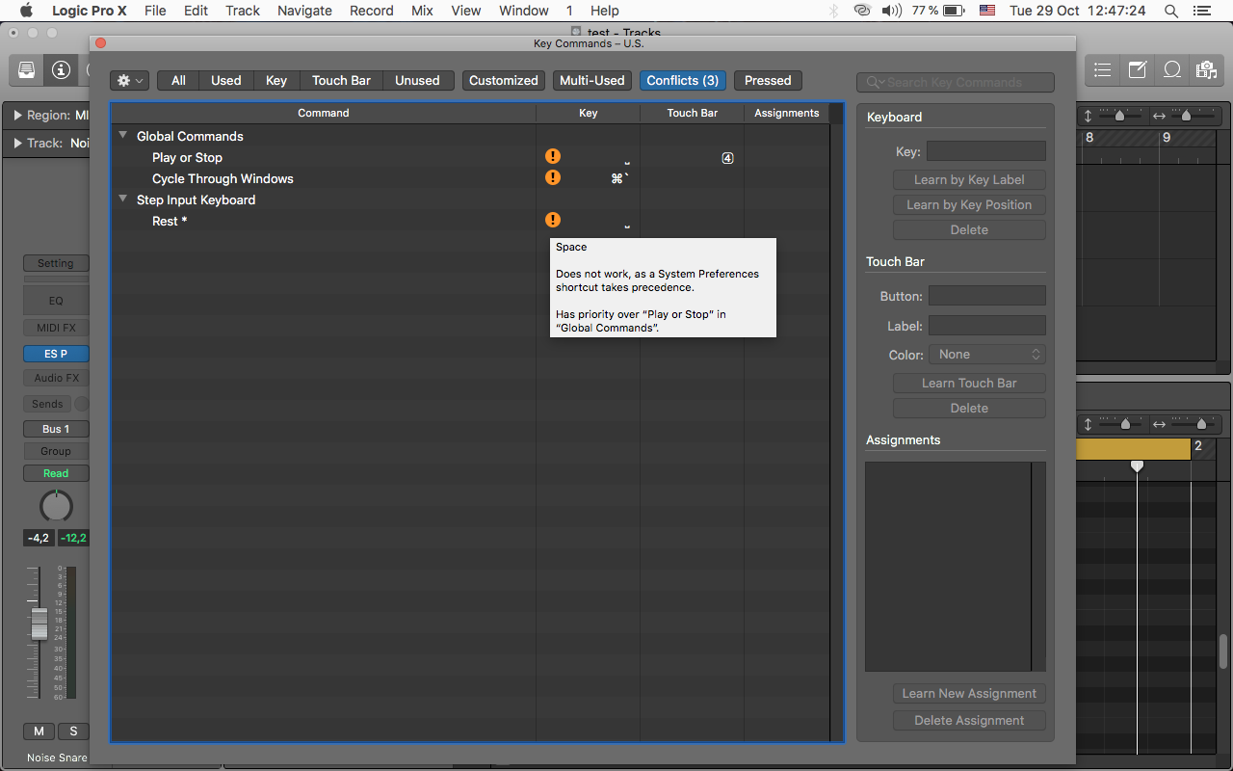Click the lower vertical zoom arrow icon
The image size is (1233, 771).
tap(1089, 424)
